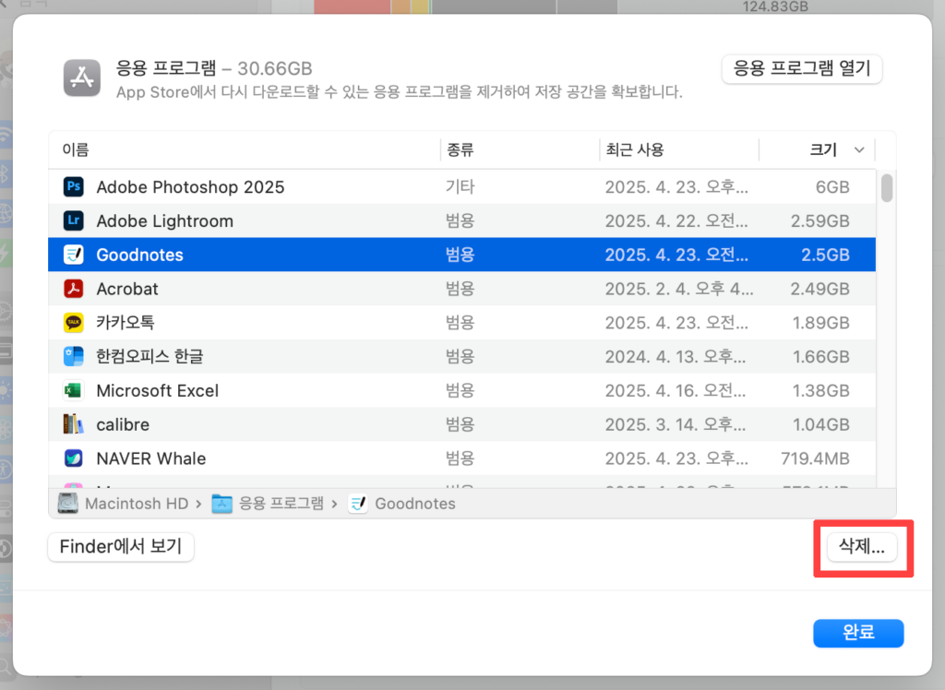Click the calibre books icon
This screenshot has height=690, width=945.
pos(74,424)
